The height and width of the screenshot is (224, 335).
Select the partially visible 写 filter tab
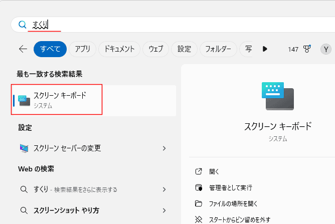pyautogui.click(x=247, y=49)
